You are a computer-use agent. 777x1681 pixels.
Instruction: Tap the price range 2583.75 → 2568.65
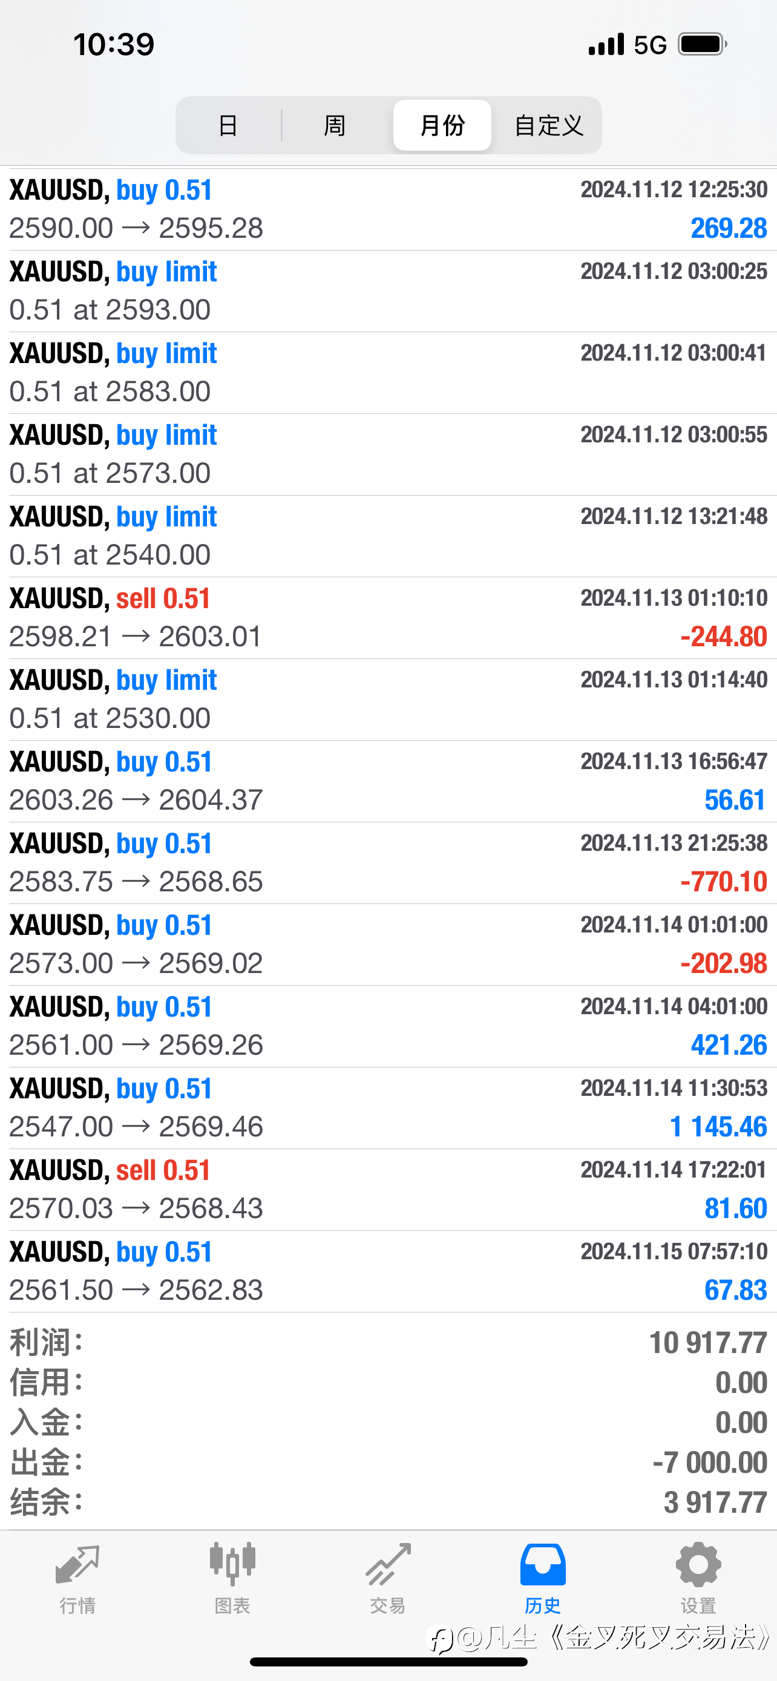pos(136,882)
